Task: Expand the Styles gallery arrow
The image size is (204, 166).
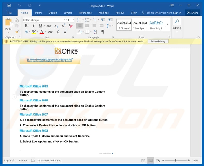Action: pos(167,24)
